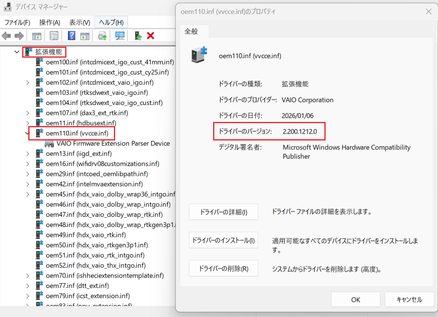This screenshot has height=317, width=438.
Task: Open the ファイル(F) menu
Action: tap(17, 23)
